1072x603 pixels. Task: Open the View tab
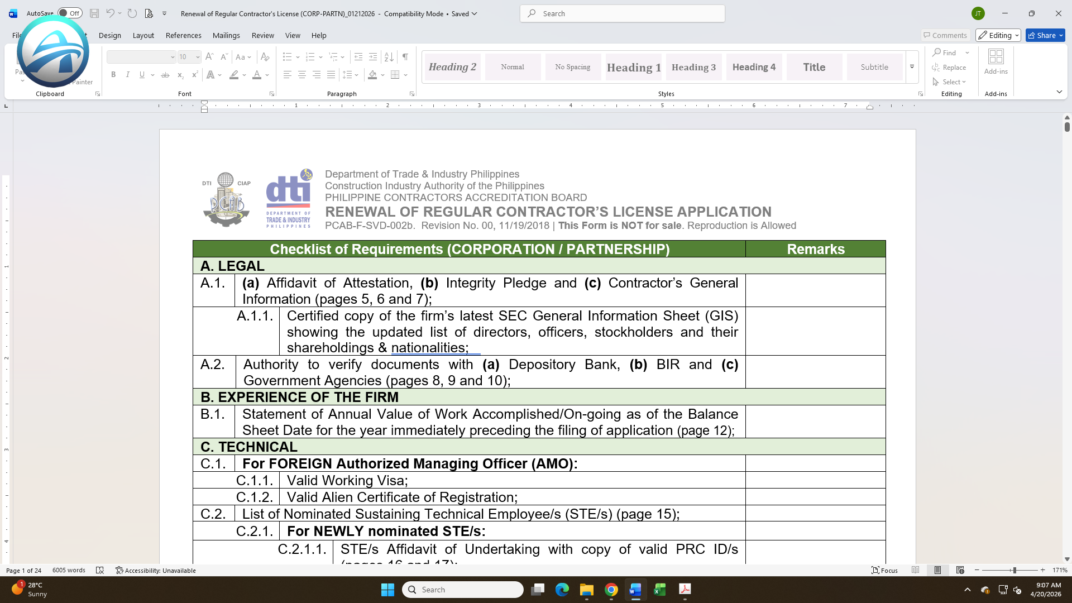293,35
